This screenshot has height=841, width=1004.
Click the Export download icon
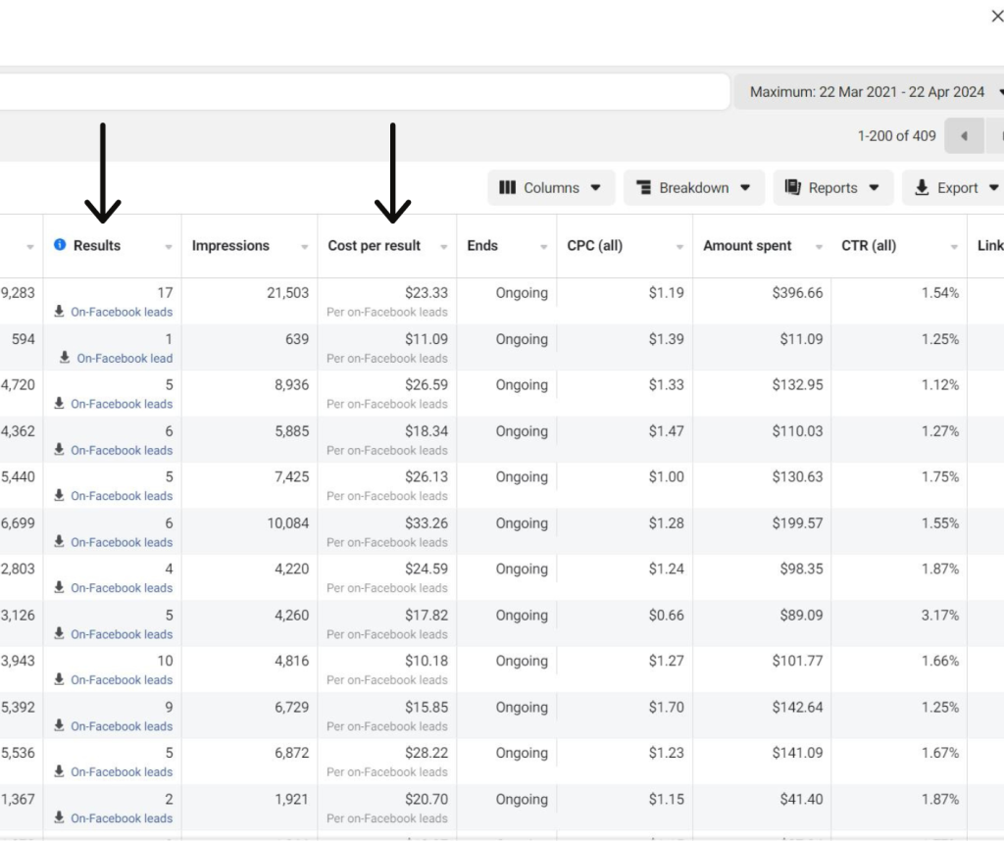coord(922,188)
